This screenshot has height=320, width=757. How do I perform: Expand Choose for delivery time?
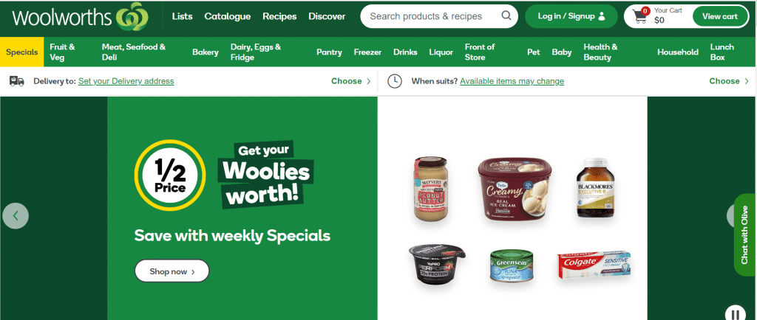[729, 81]
